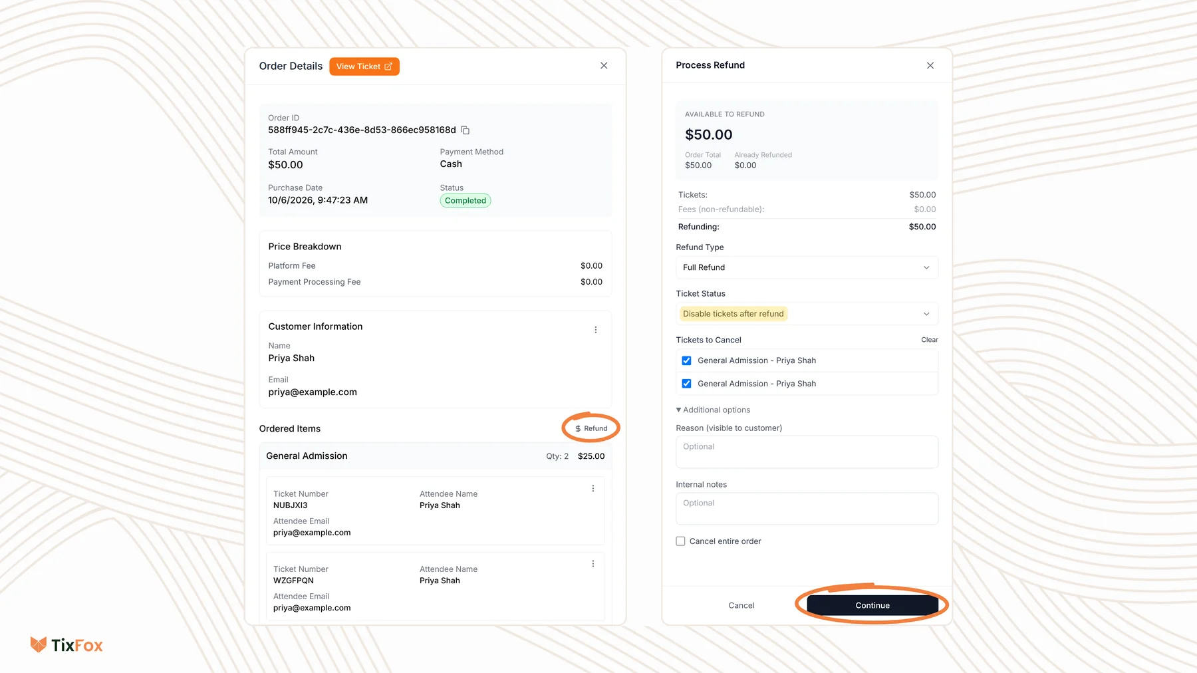Cancel the Process Refund dialog
This screenshot has height=673, width=1197.
point(741,605)
